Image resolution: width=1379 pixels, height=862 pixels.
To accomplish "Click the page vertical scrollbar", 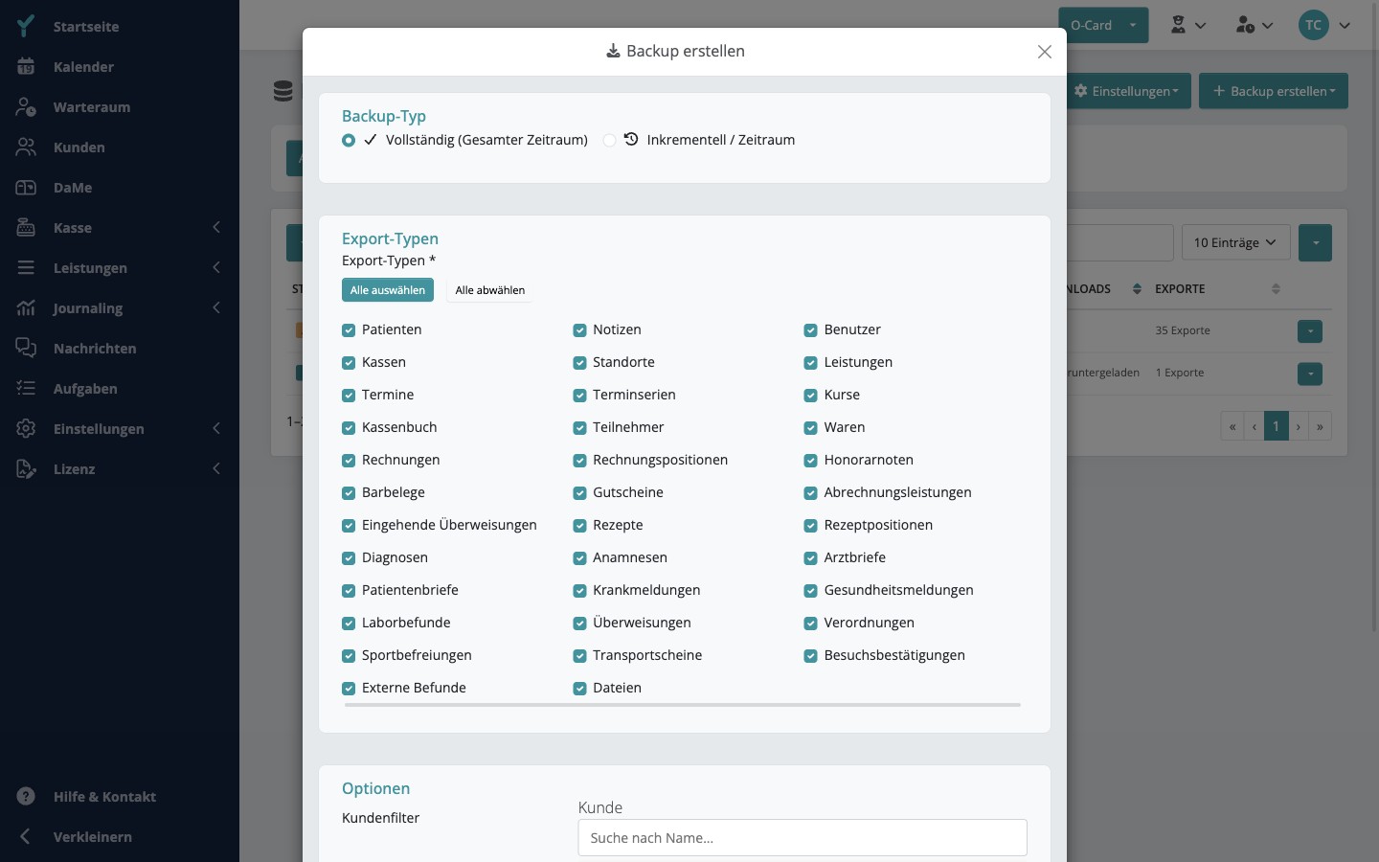I will [1374, 316].
